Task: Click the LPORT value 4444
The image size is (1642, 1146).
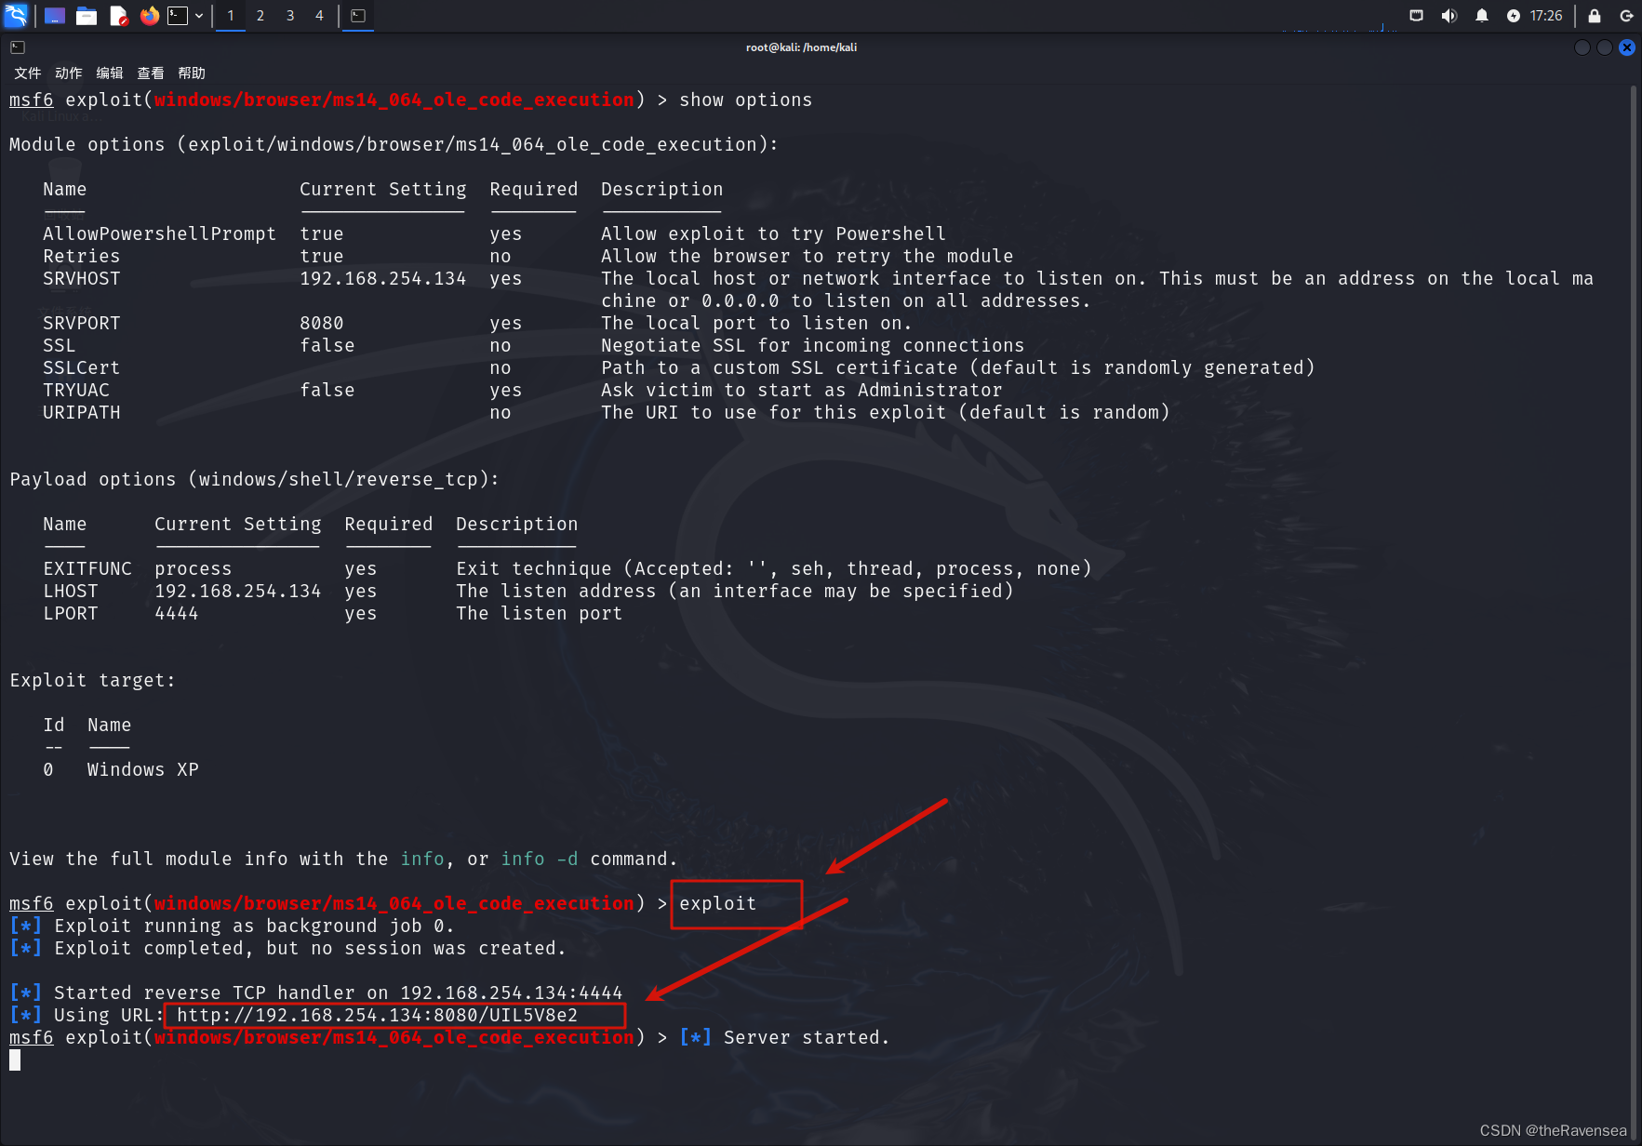Action: click(177, 614)
